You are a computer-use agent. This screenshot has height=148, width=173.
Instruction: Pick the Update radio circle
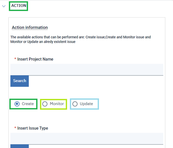[75, 104]
